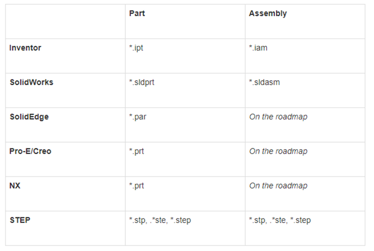The height and width of the screenshot is (251, 374).
Task: Click Pro-E/Creo's On the roadmap cell
Action: 278,151
